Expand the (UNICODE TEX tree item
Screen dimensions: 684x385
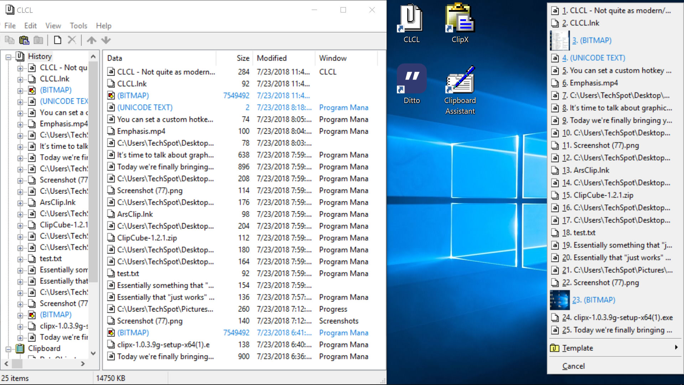click(x=20, y=102)
